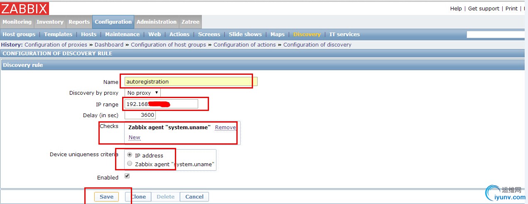The image size is (528, 204).
Task: Click the IP range input field
Action: tap(161, 104)
